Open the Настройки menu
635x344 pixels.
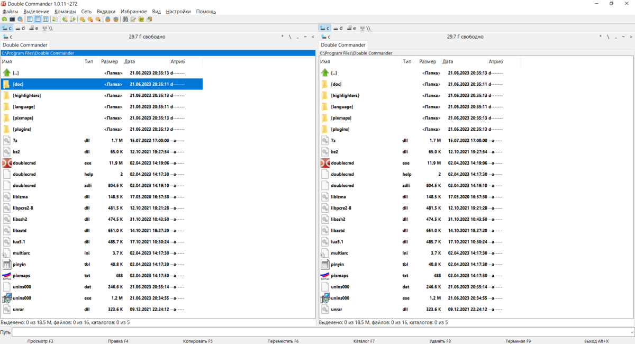click(178, 11)
